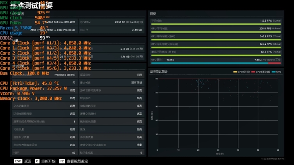Click the 摘要 section header
This screenshot has height=165, width=294.
pyautogui.click(x=153, y=14)
